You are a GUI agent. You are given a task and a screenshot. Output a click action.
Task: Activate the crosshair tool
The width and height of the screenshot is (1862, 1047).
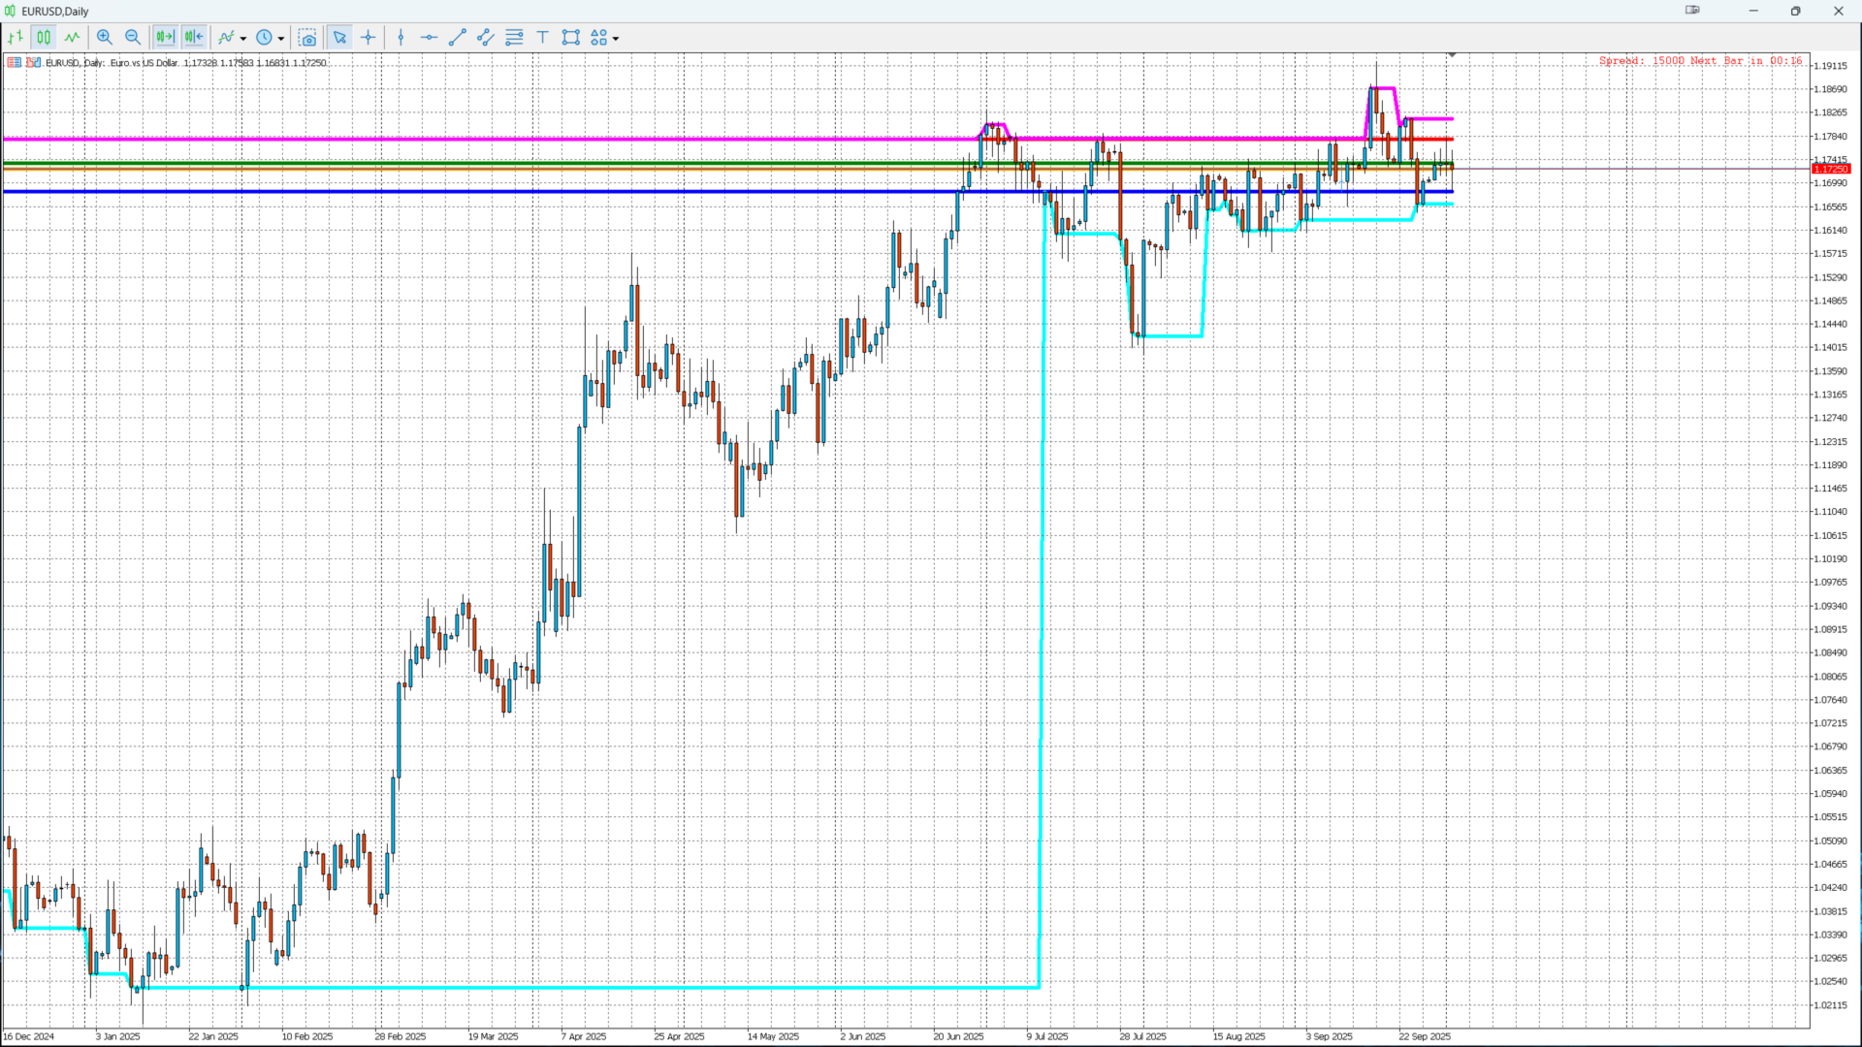click(369, 38)
